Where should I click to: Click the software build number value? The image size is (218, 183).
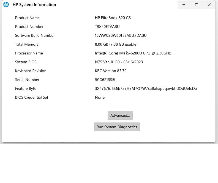[x=121, y=35]
